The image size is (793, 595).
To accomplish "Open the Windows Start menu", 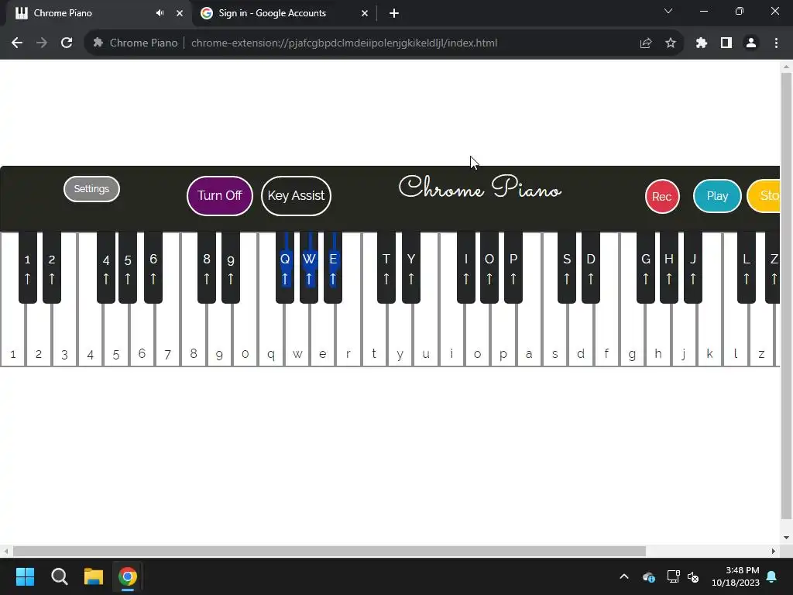I will (x=25, y=576).
